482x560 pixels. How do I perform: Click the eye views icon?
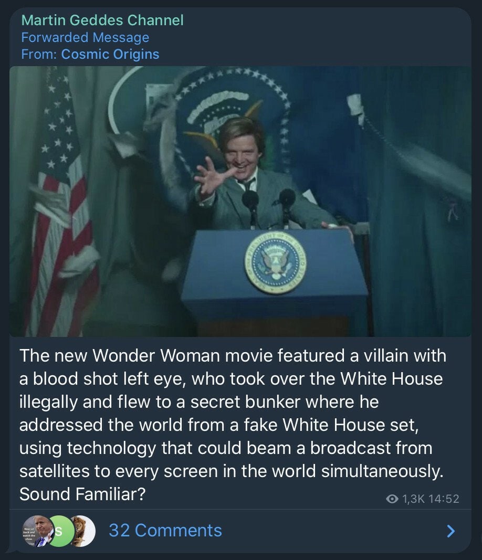pyautogui.click(x=392, y=499)
